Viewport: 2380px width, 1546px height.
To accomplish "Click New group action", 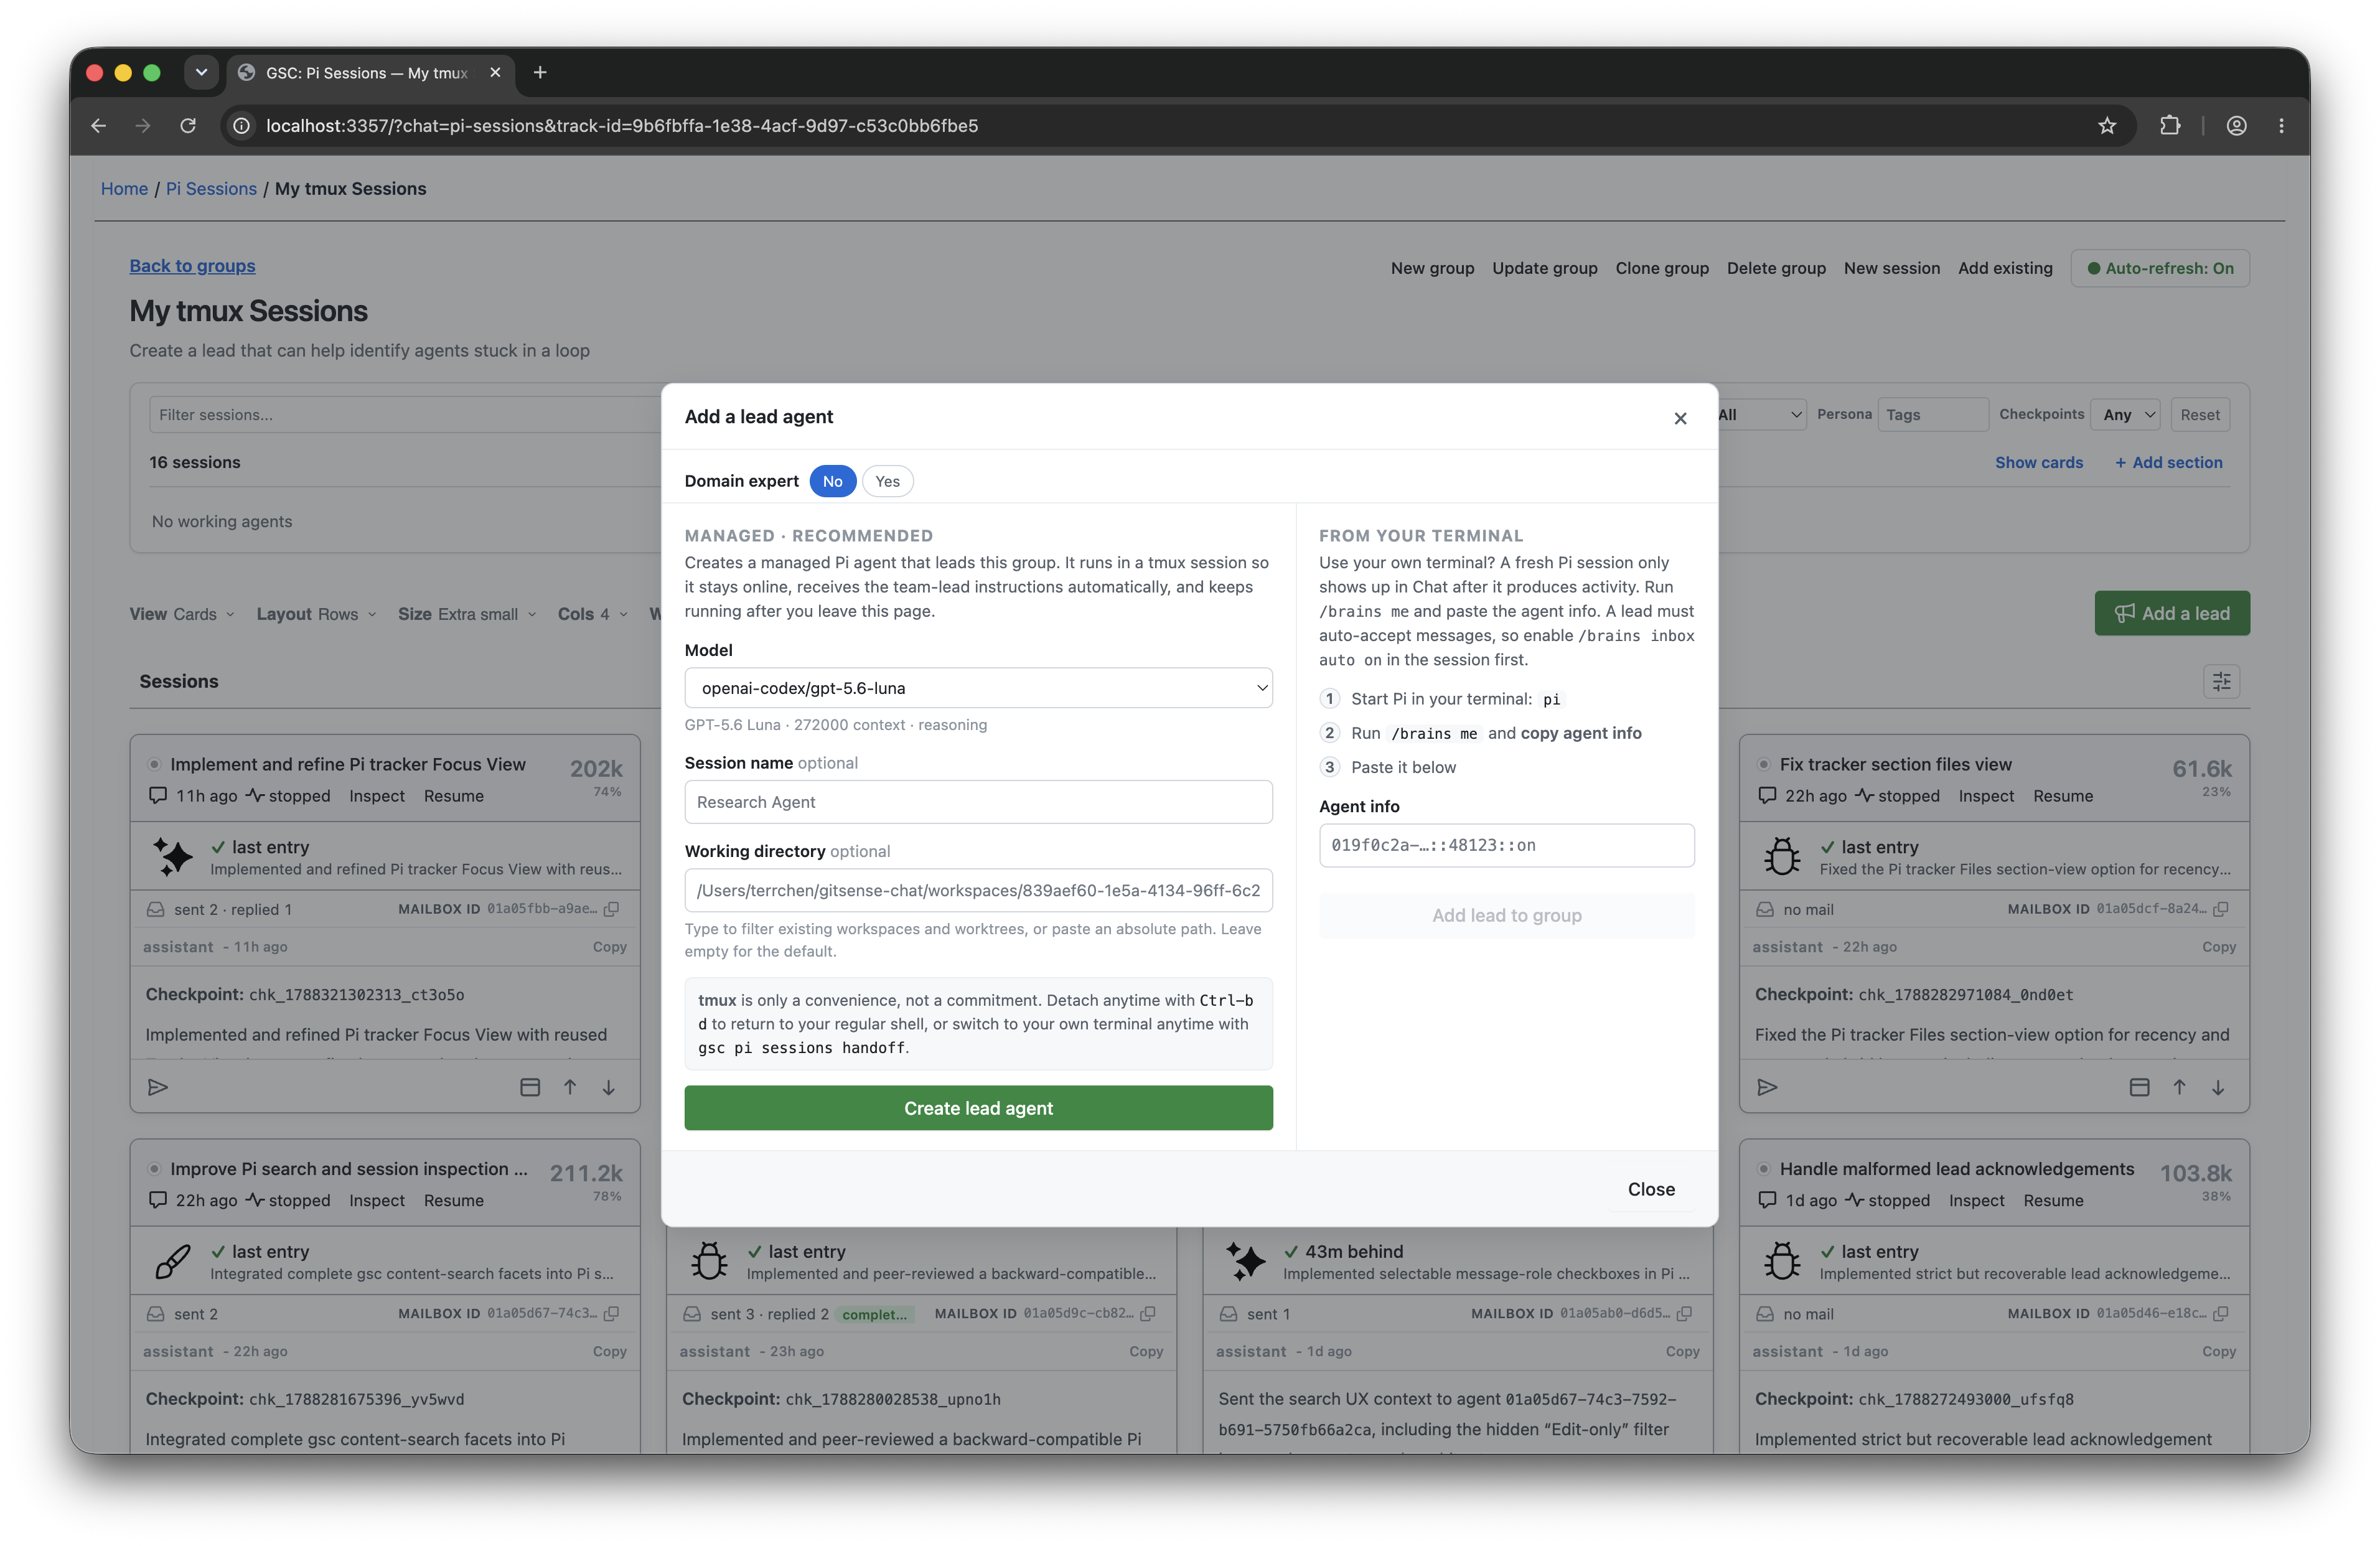I will [1432, 268].
